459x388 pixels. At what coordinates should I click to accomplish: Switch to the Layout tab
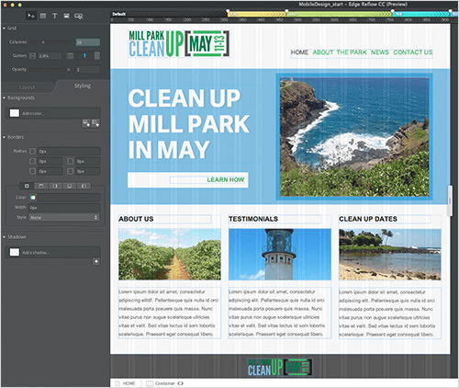tap(28, 87)
